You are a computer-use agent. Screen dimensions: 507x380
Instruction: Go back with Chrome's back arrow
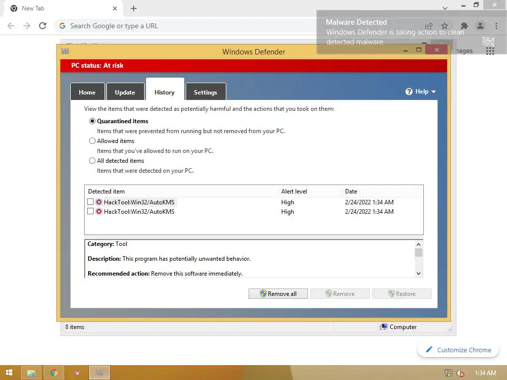pyautogui.click(x=11, y=26)
